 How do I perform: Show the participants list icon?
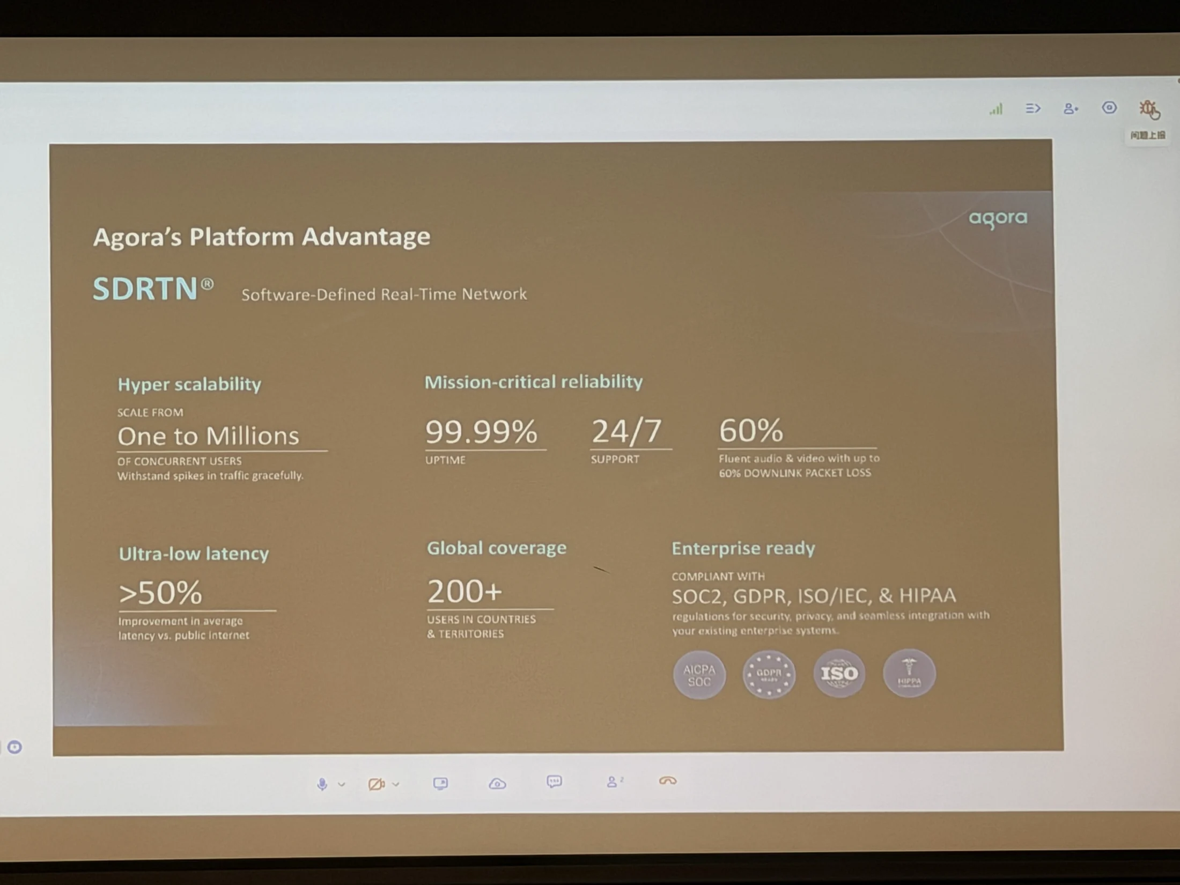point(614,781)
